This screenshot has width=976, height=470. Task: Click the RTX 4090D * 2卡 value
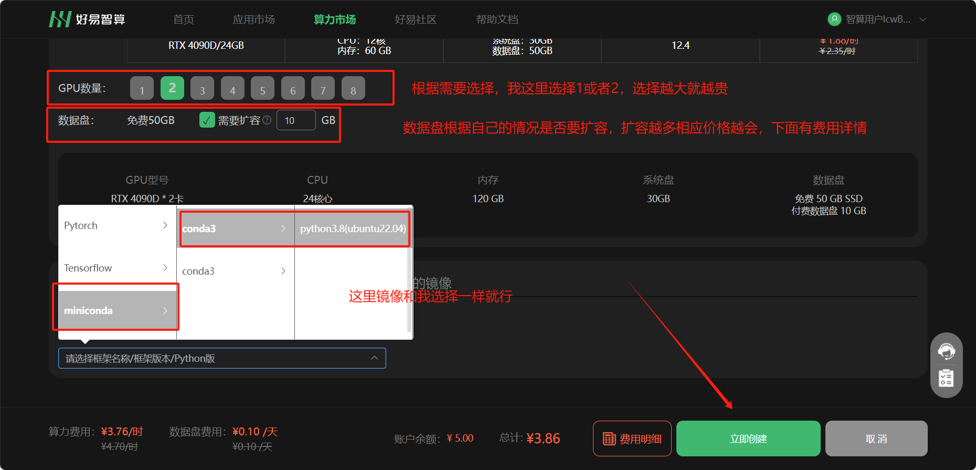pos(147,199)
